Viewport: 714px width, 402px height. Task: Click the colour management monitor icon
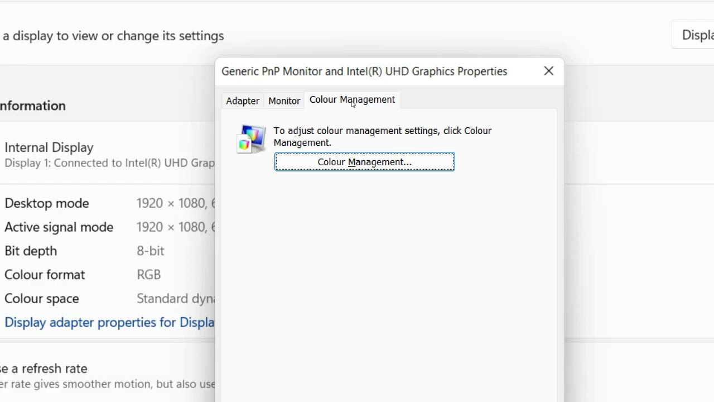click(x=251, y=138)
